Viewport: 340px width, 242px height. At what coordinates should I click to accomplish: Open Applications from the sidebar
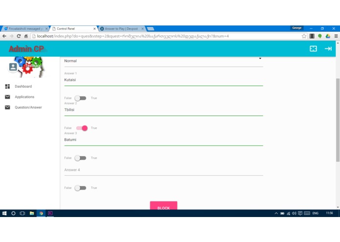pyautogui.click(x=24, y=97)
